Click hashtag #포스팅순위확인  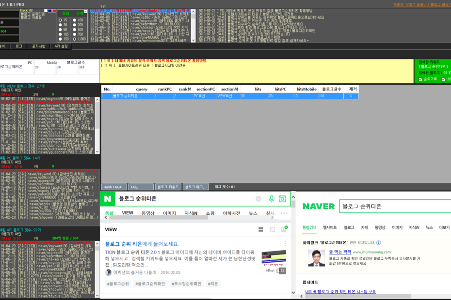(186, 284)
